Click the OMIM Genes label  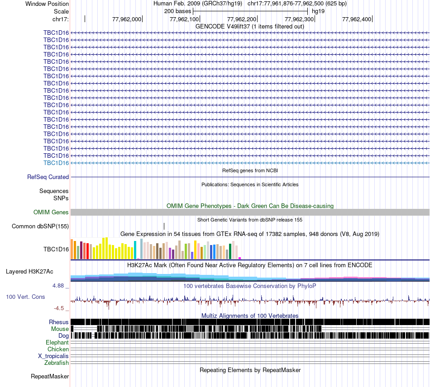point(51,212)
